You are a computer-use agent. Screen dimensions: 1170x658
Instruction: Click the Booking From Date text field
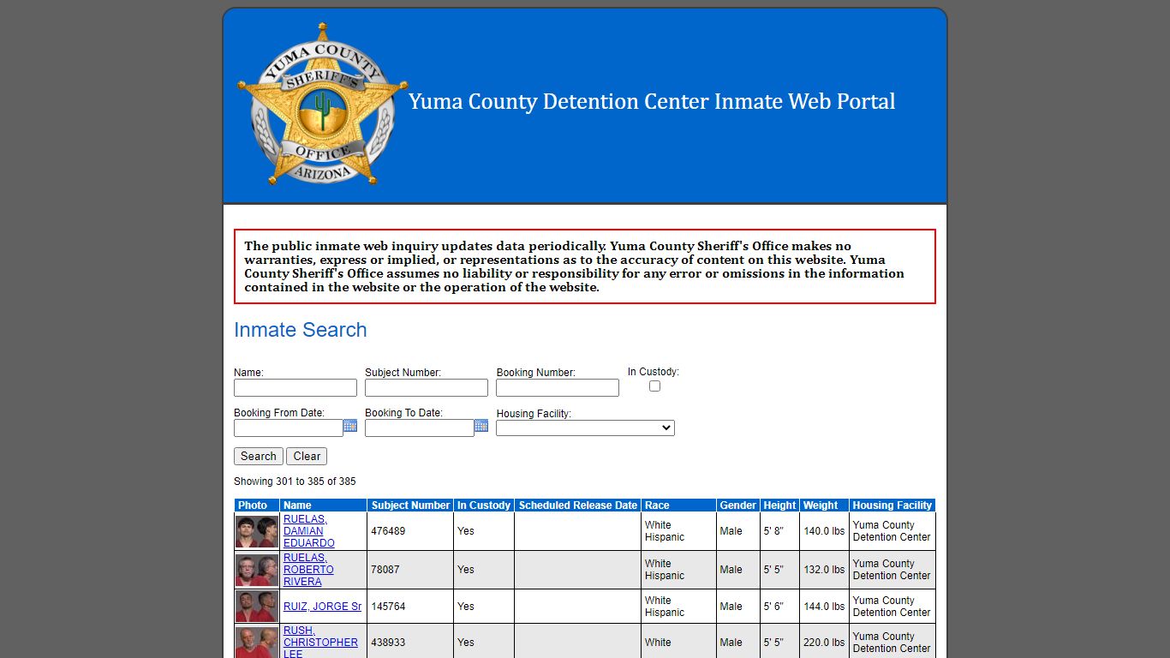click(x=289, y=428)
